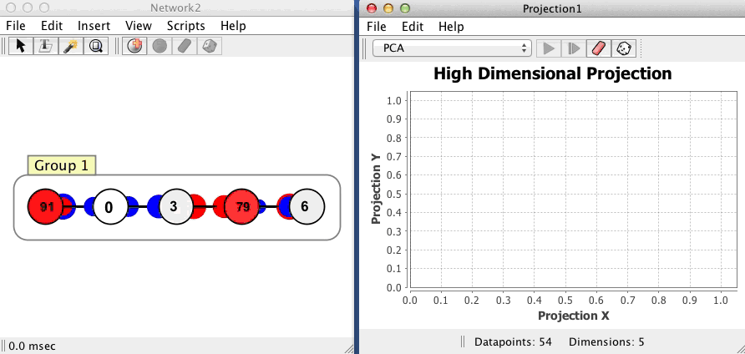Image resolution: width=745 pixels, height=354 pixels.
Task: Select the white neuron labeled 0
Action: 109,207
